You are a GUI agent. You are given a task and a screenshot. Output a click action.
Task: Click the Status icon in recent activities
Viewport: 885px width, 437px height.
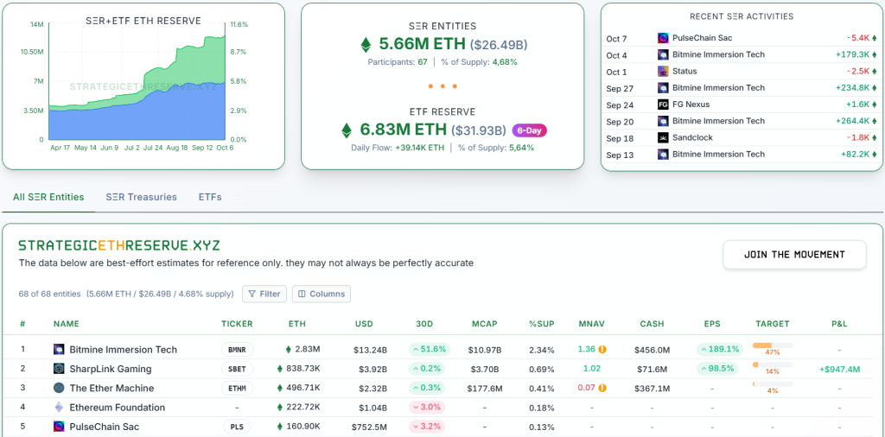coord(663,72)
